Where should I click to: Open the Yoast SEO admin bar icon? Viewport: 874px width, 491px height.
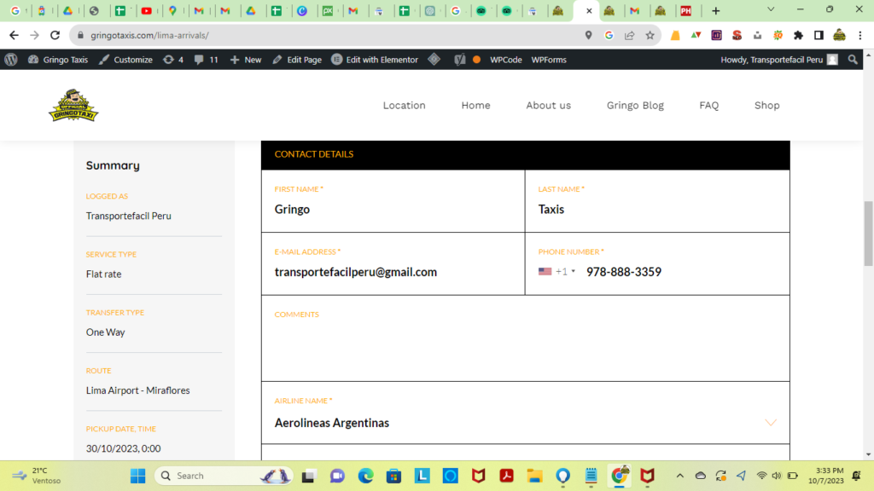459,60
